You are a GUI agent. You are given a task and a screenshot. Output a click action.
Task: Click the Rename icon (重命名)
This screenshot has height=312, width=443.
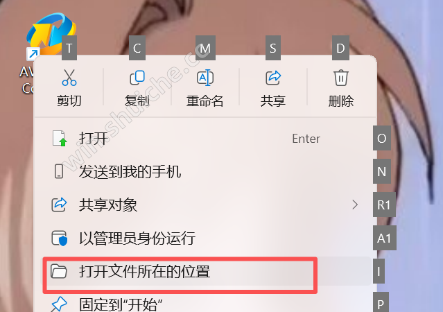click(x=205, y=78)
